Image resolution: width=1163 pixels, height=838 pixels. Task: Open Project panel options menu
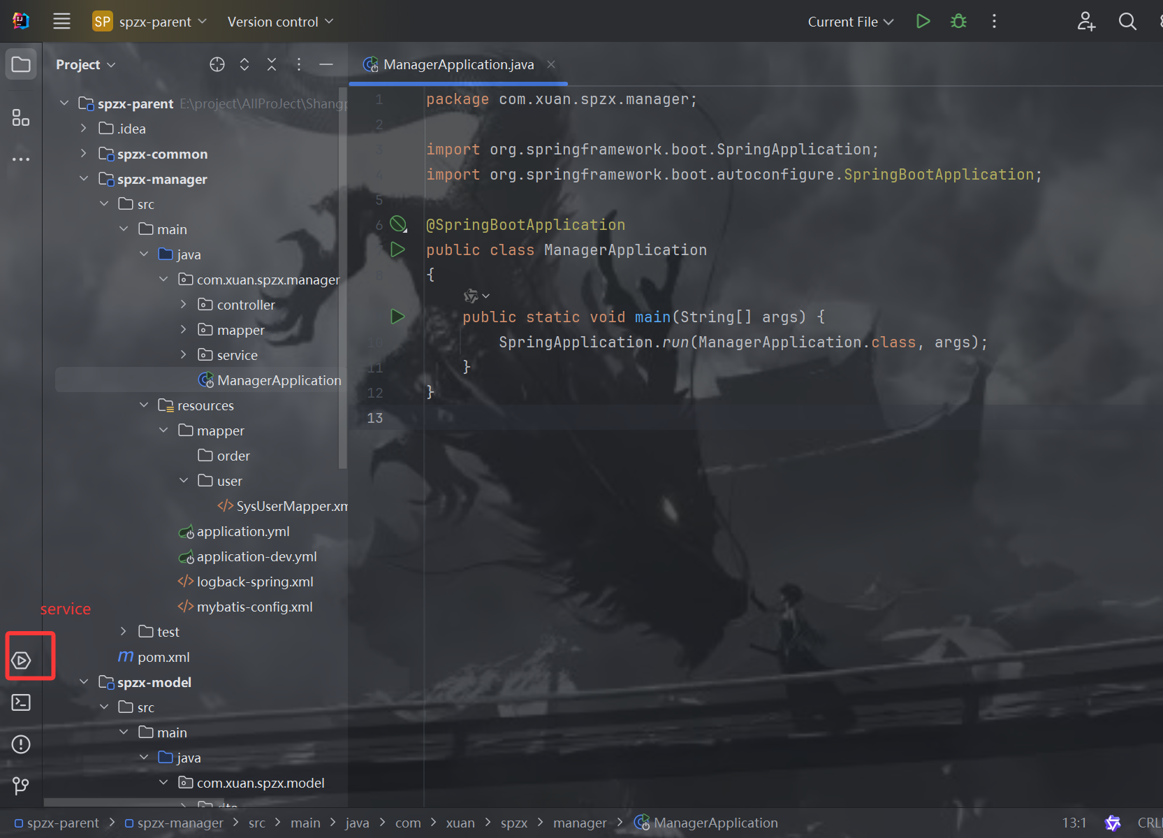click(x=299, y=64)
